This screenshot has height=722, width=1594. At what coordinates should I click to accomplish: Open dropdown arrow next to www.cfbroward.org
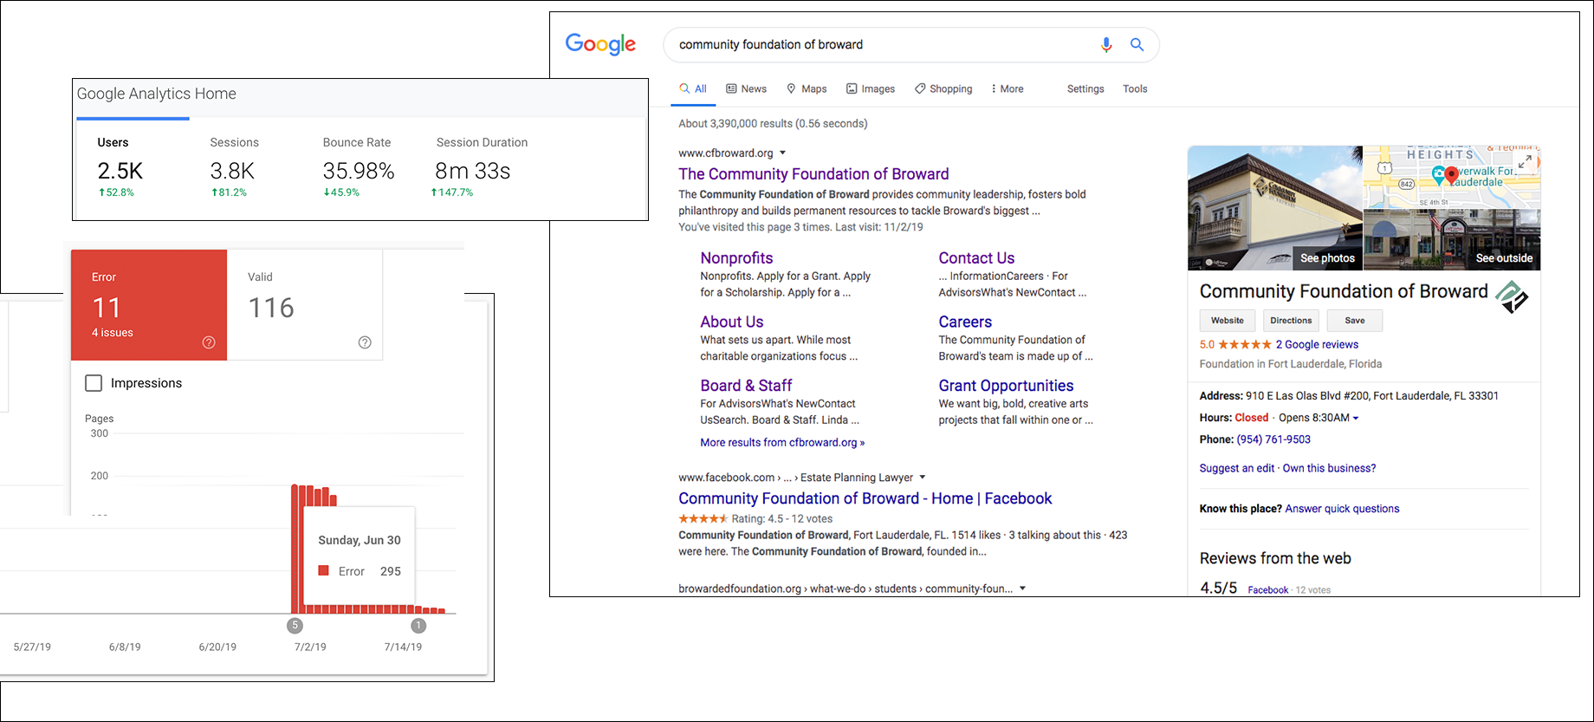point(783,153)
